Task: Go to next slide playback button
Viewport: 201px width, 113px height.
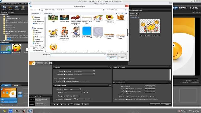Action: (58, 104)
